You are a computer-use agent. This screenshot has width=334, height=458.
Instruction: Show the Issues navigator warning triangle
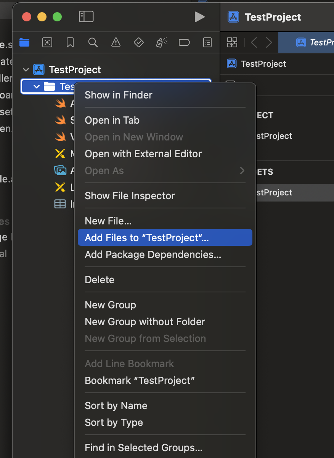click(116, 42)
